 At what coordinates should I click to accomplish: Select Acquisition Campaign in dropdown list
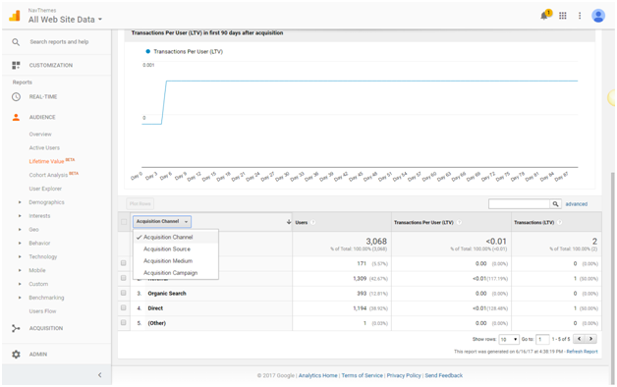[176, 272]
